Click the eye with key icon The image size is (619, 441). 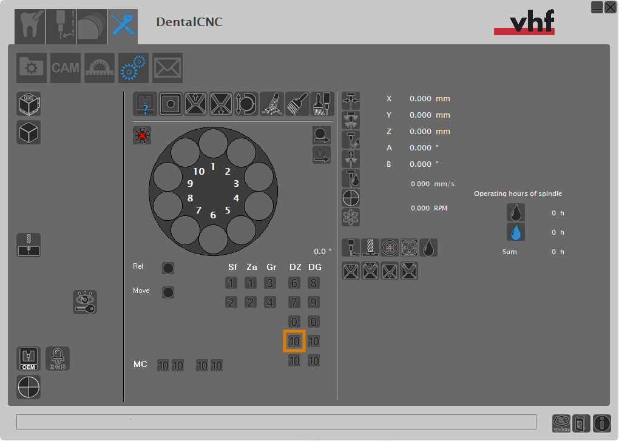pos(85,302)
